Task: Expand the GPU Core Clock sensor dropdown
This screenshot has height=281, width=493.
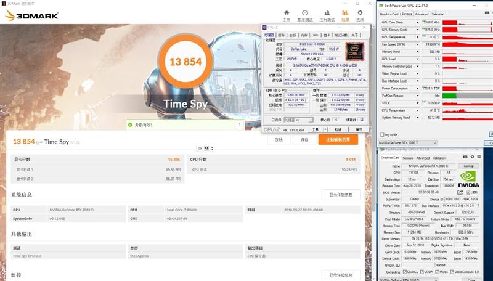Action: pos(418,22)
